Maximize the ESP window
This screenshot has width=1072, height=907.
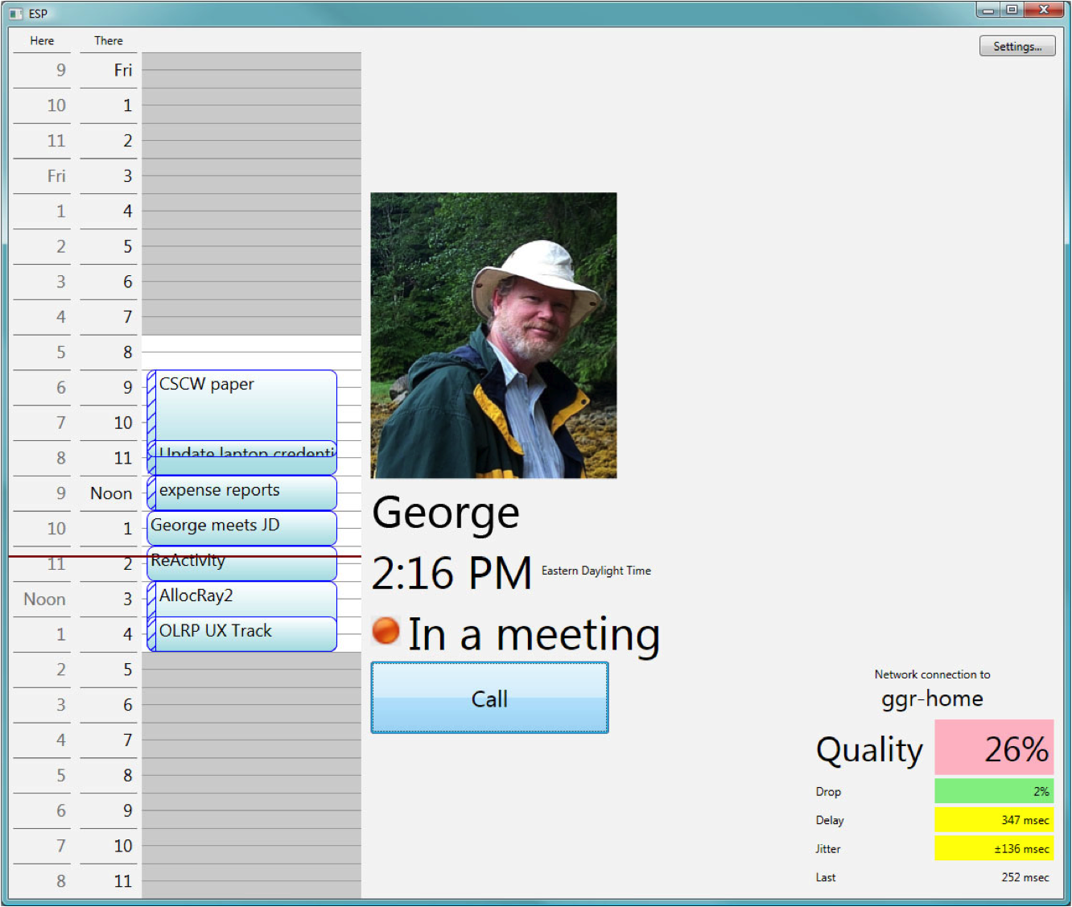click(x=1012, y=10)
